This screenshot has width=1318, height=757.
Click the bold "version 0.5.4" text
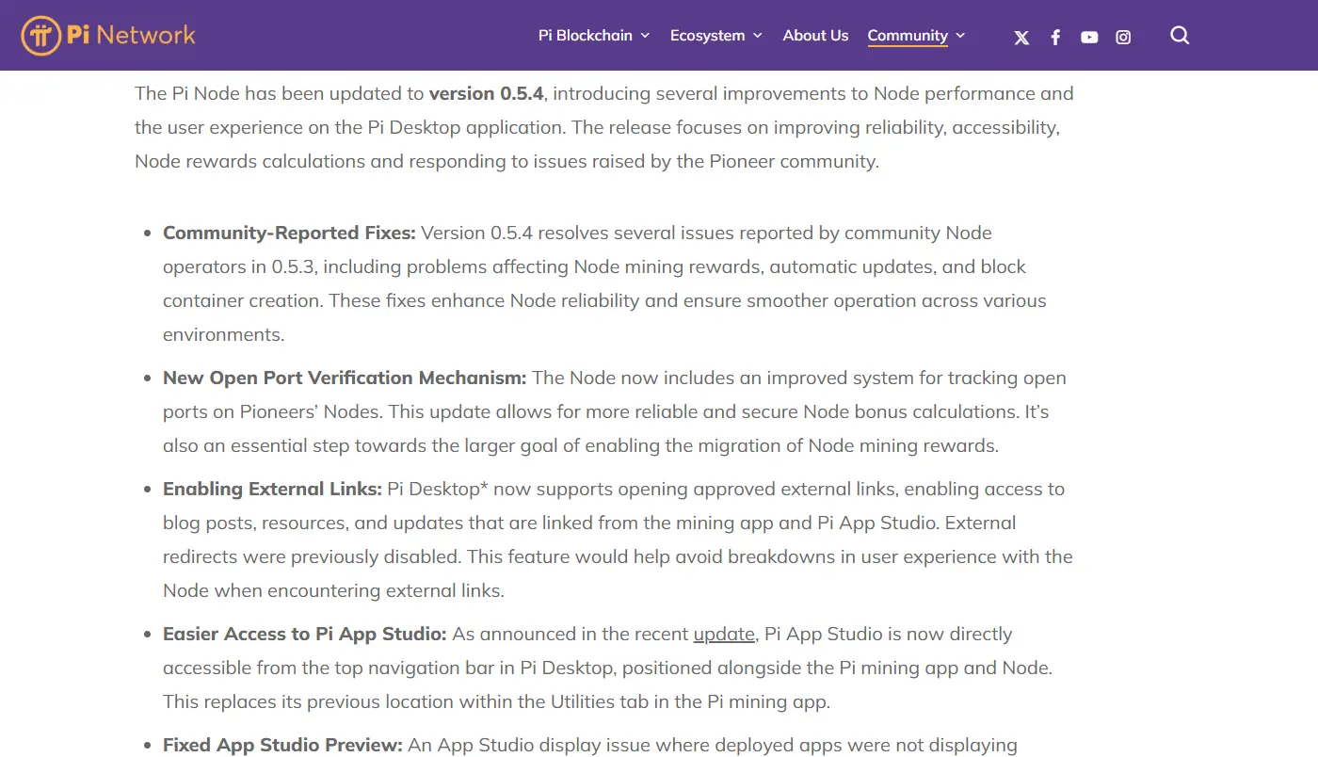(x=486, y=94)
